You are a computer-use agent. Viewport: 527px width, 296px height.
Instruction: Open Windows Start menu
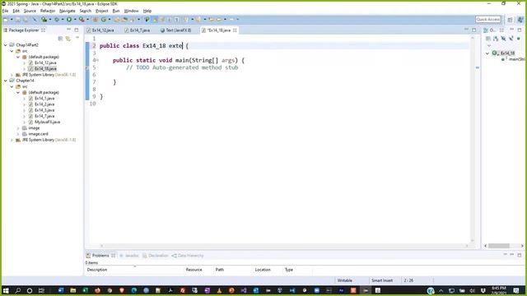(6, 290)
